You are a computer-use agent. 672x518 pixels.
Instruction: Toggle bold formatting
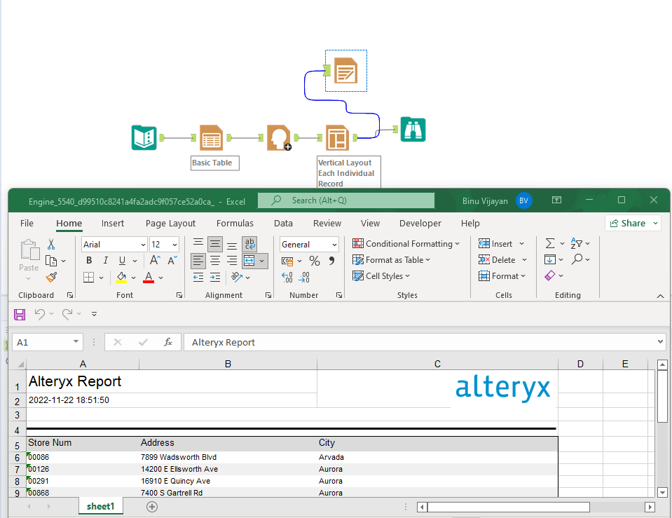88,260
